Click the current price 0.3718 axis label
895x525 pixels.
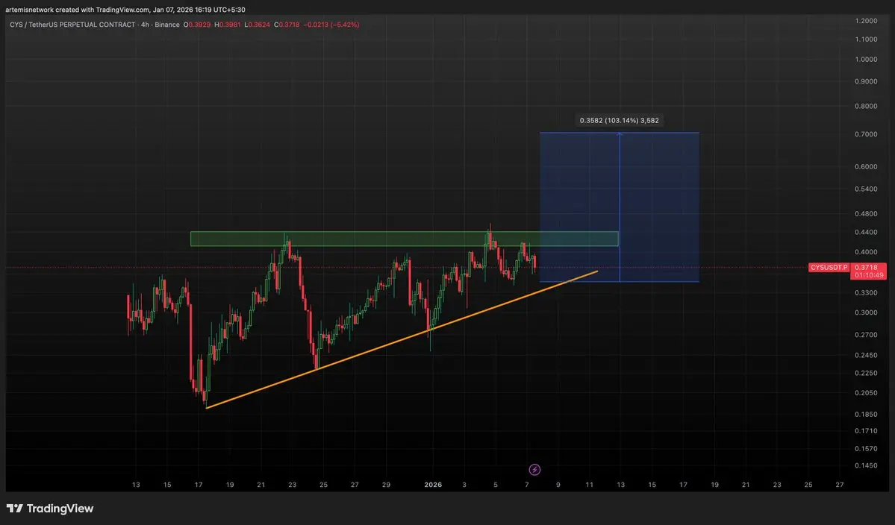(x=866, y=267)
